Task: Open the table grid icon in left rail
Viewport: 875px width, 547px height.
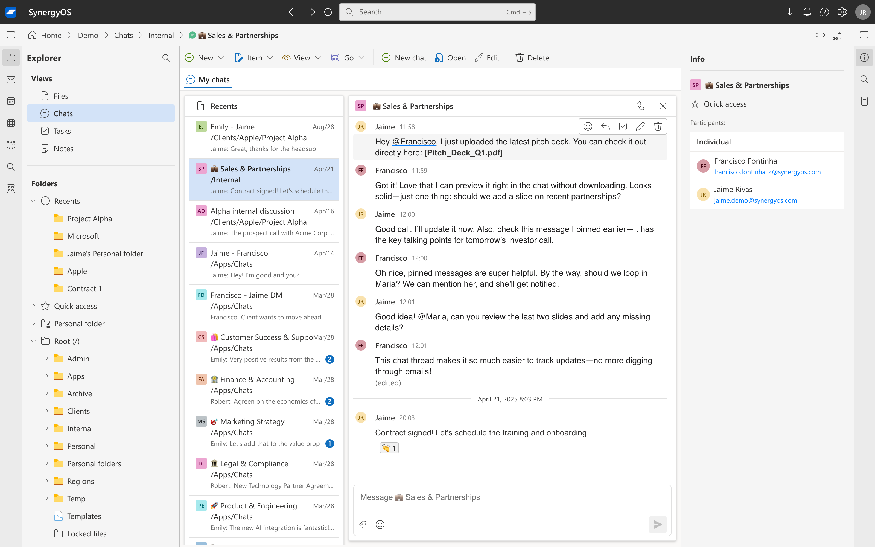Action: (x=11, y=123)
